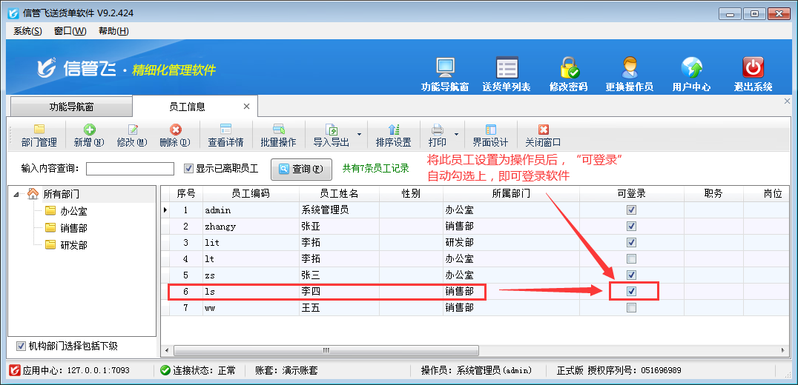Open the 导入导出 dropdown arrow
Viewport: 798px width, 385px height.
[360, 135]
